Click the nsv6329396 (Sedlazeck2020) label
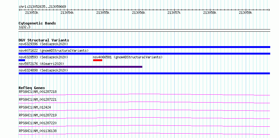Screen dimensions: 279x138 (43, 44)
